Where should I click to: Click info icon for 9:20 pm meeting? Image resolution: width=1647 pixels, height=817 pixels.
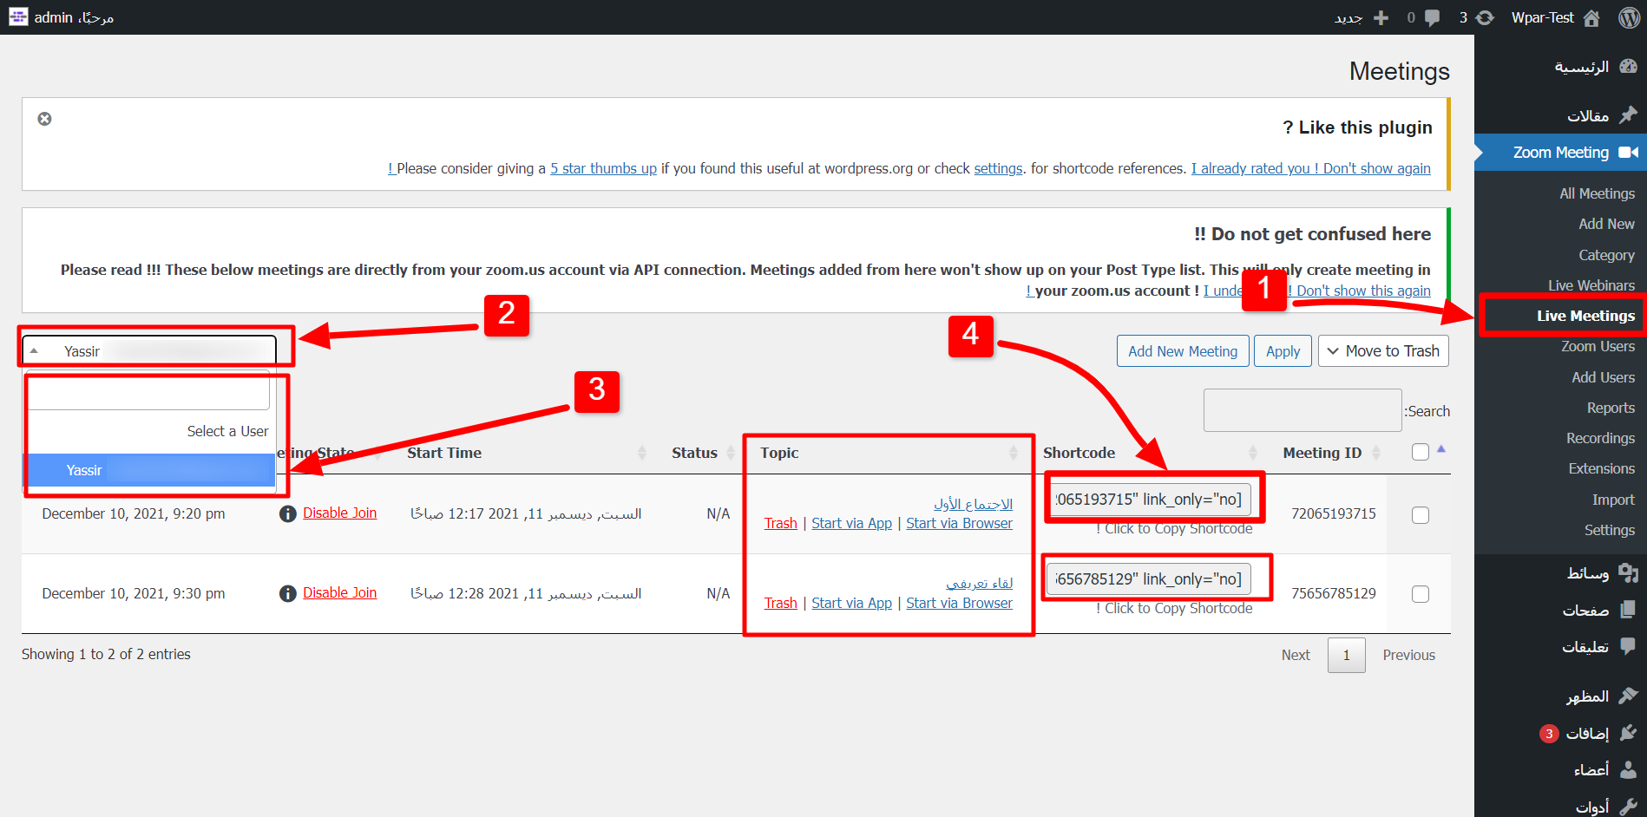pos(288,514)
